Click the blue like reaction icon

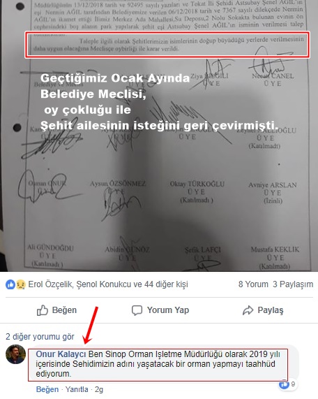click(10, 284)
